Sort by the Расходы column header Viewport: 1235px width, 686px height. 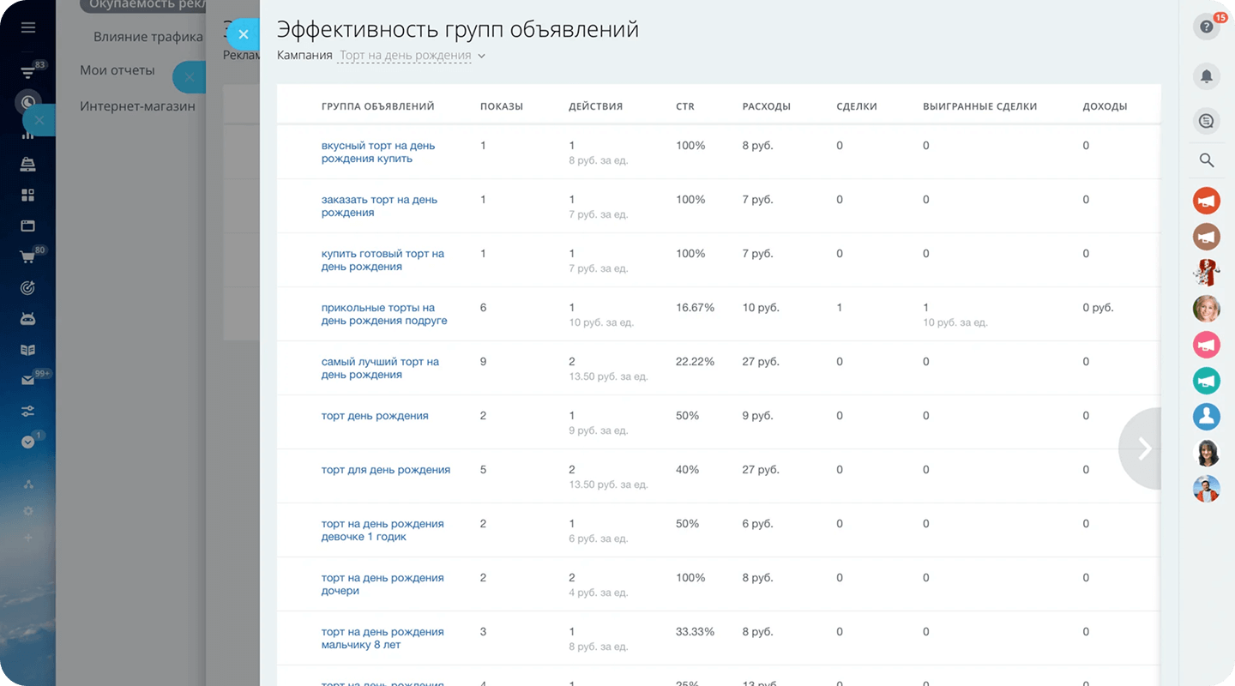pos(766,106)
